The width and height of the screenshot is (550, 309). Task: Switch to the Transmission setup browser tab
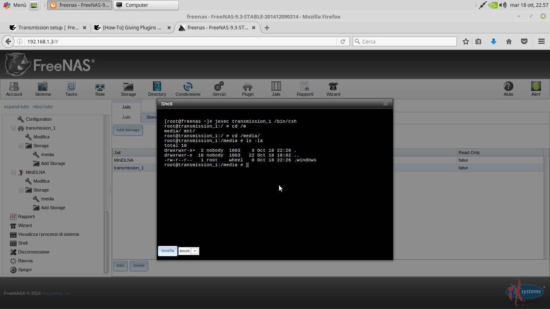tap(48, 28)
